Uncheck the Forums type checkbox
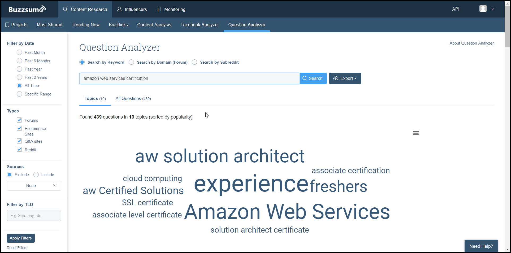Screen dimensions: 511x253 point(19,120)
